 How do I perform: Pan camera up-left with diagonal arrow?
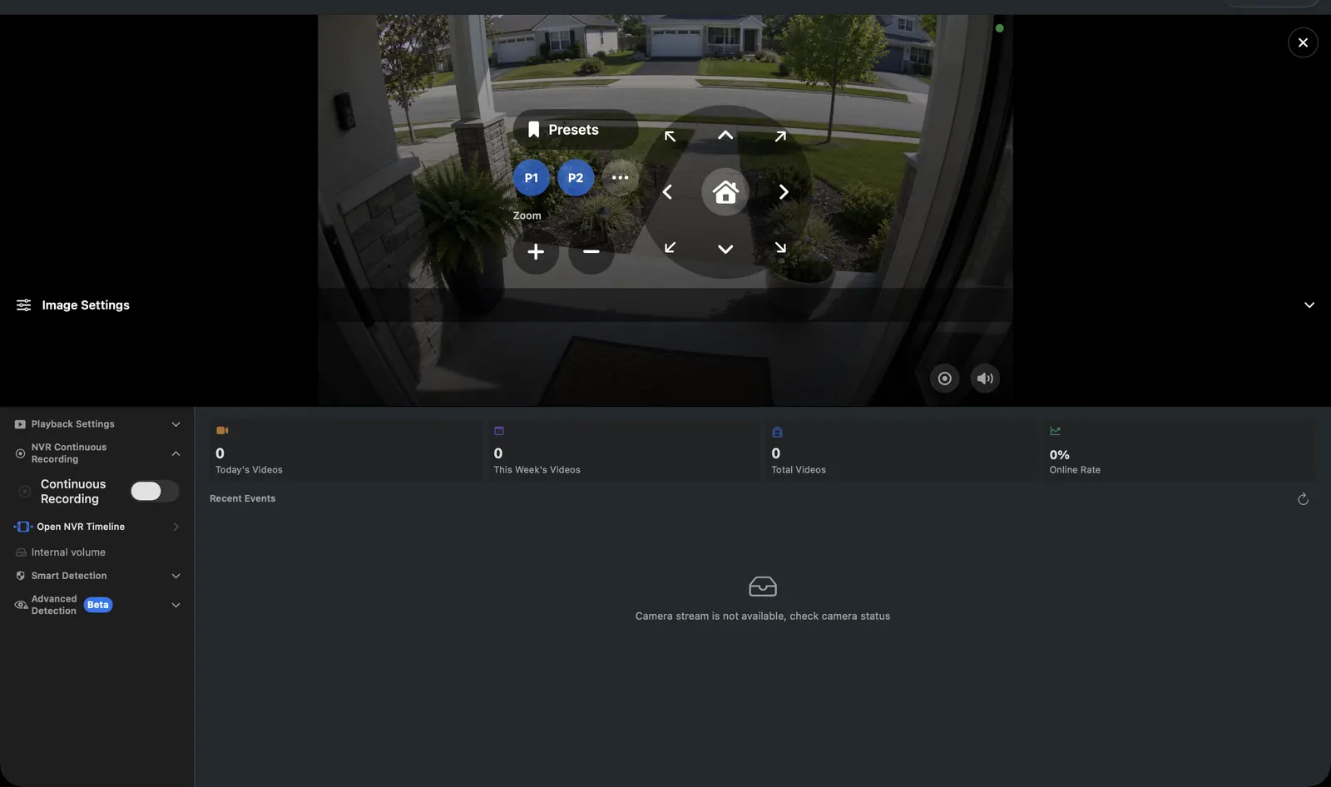[x=670, y=136]
